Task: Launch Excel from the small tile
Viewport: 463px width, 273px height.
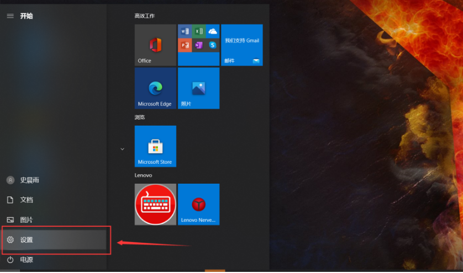Action: coord(199,31)
